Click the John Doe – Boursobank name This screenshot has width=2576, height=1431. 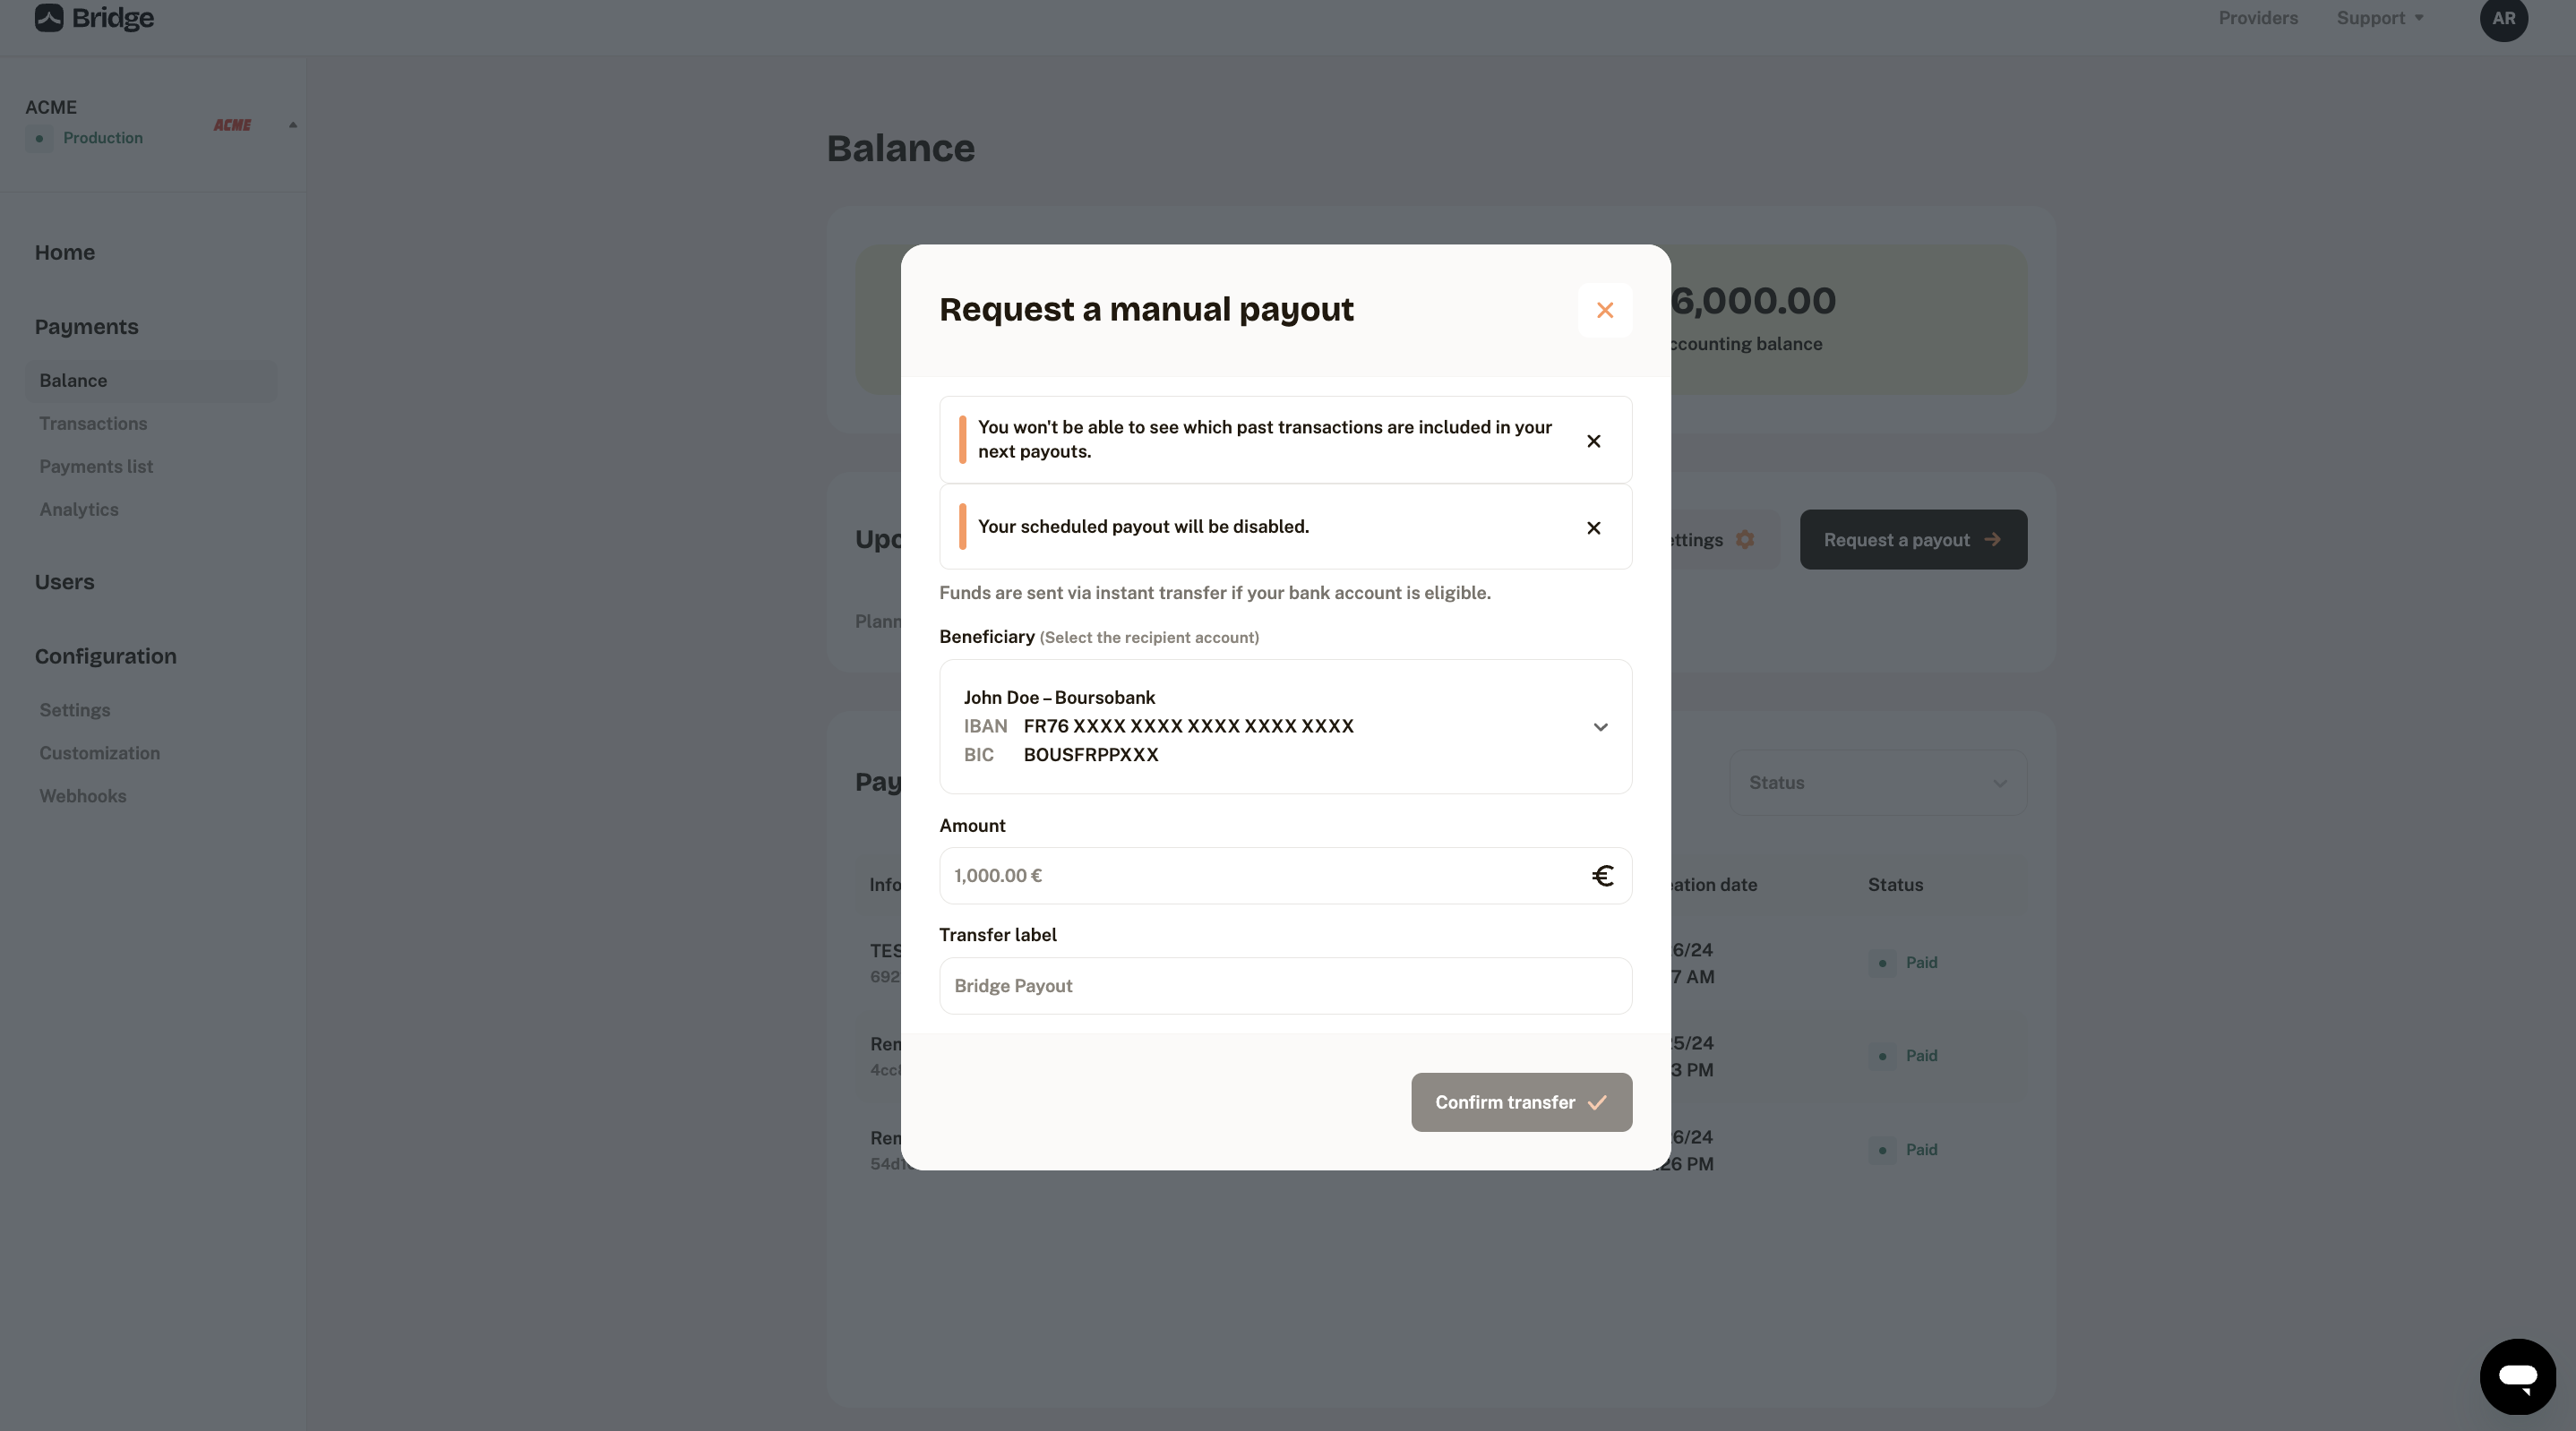click(1059, 698)
